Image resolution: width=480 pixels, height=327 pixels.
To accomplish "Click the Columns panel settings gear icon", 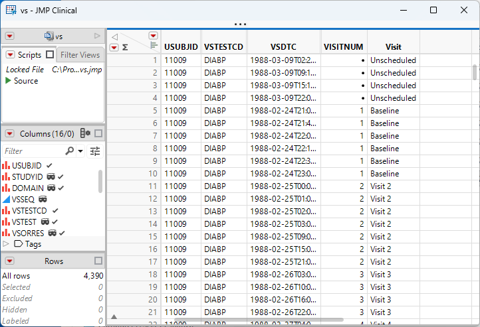I will 85,133.
